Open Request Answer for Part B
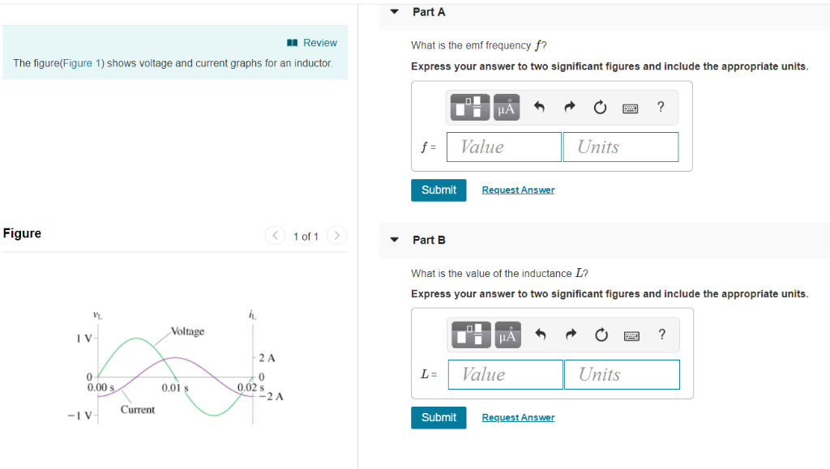 518,417
